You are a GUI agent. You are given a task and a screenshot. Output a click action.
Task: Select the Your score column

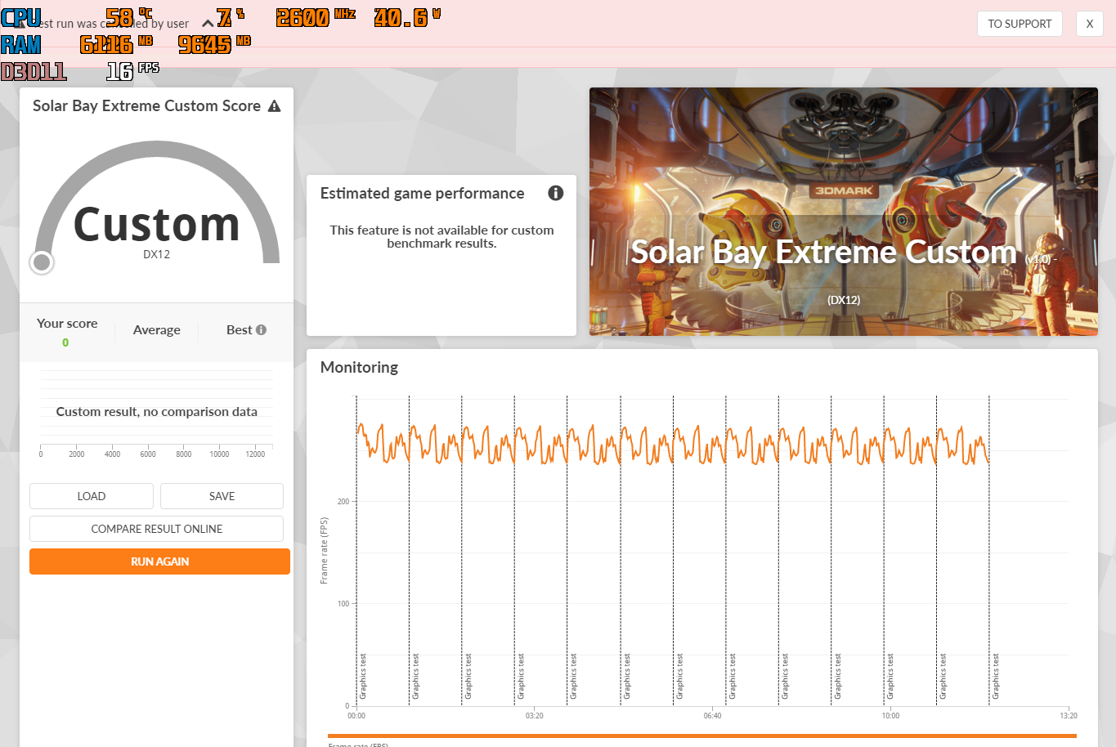[67, 331]
